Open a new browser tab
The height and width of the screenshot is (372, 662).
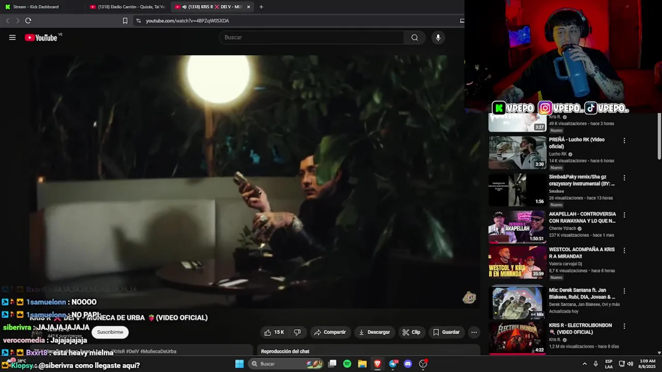point(261,7)
